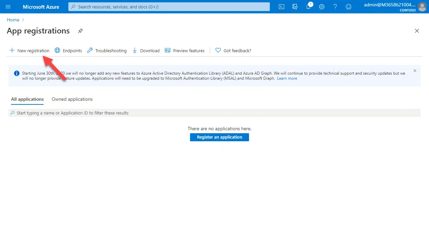The image size is (429, 241).
Task: Switch to Owned applications tab
Action: tap(72, 99)
